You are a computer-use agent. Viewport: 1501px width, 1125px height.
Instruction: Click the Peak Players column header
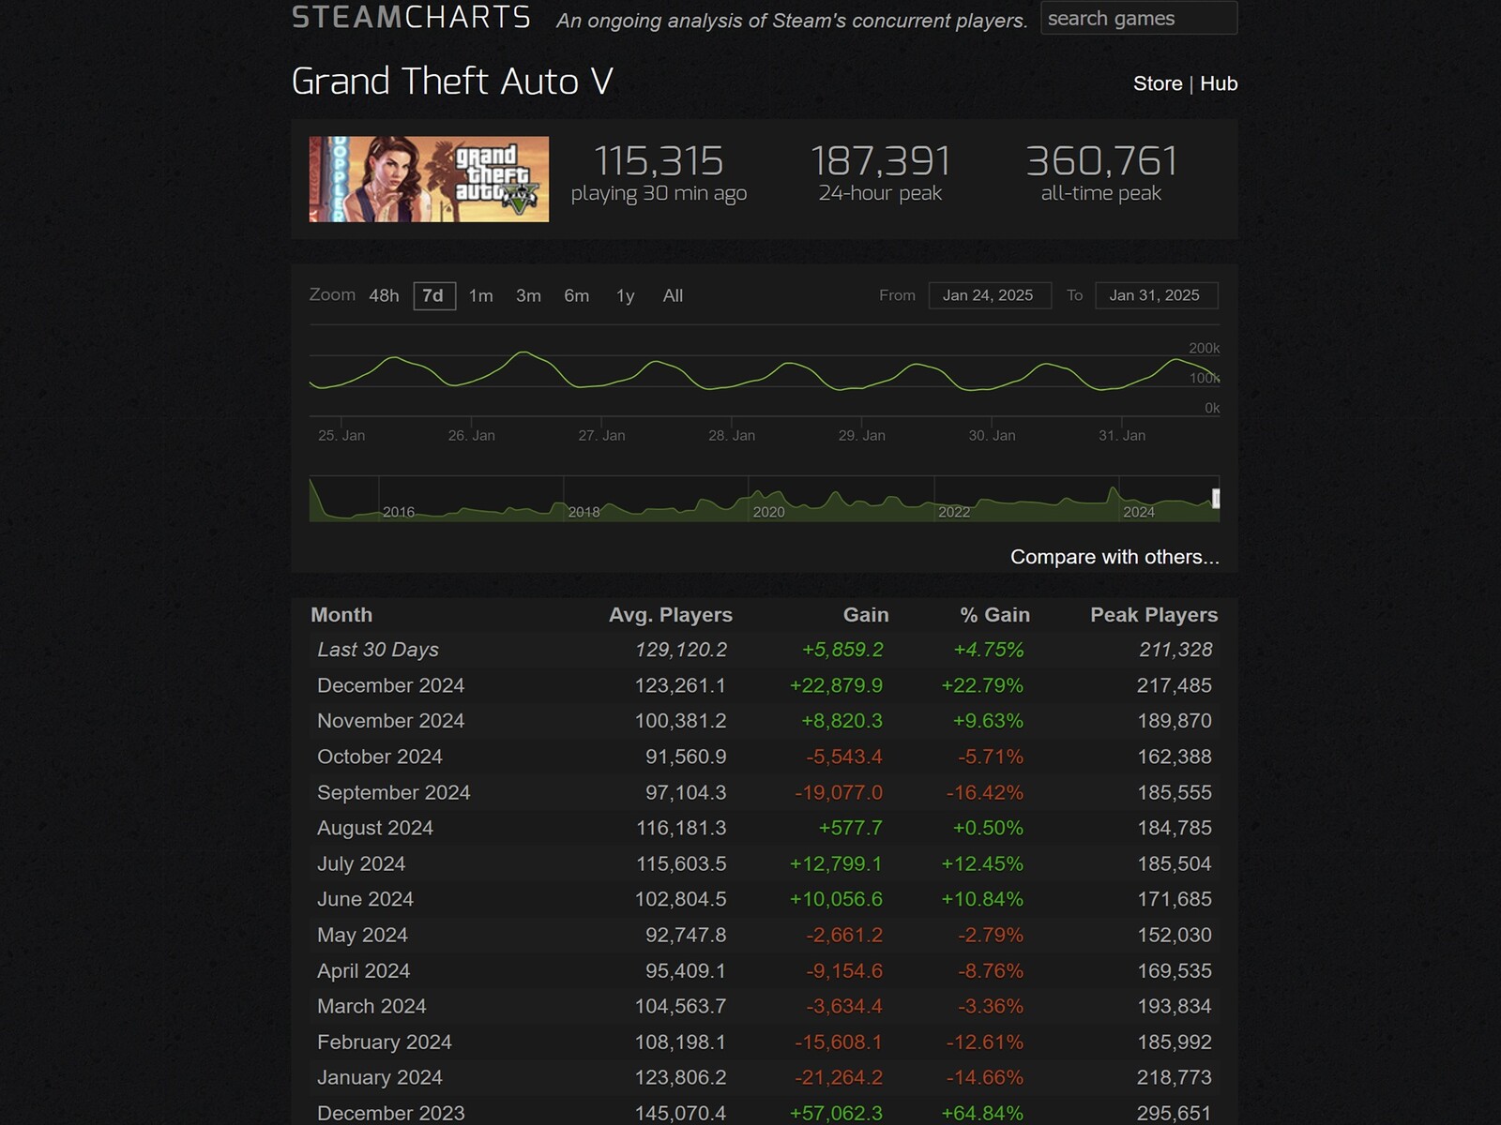tap(1154, 615)
